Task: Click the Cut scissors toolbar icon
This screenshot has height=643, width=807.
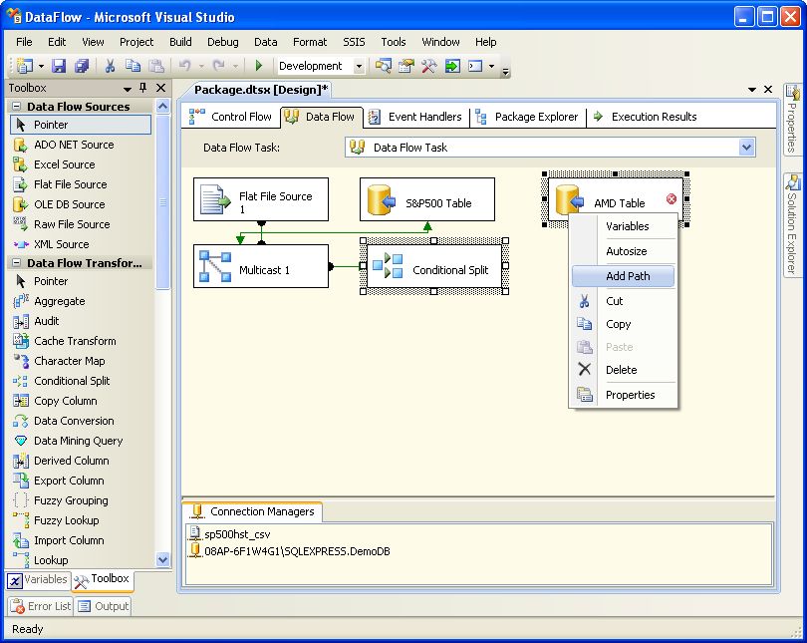Action: 110,66
